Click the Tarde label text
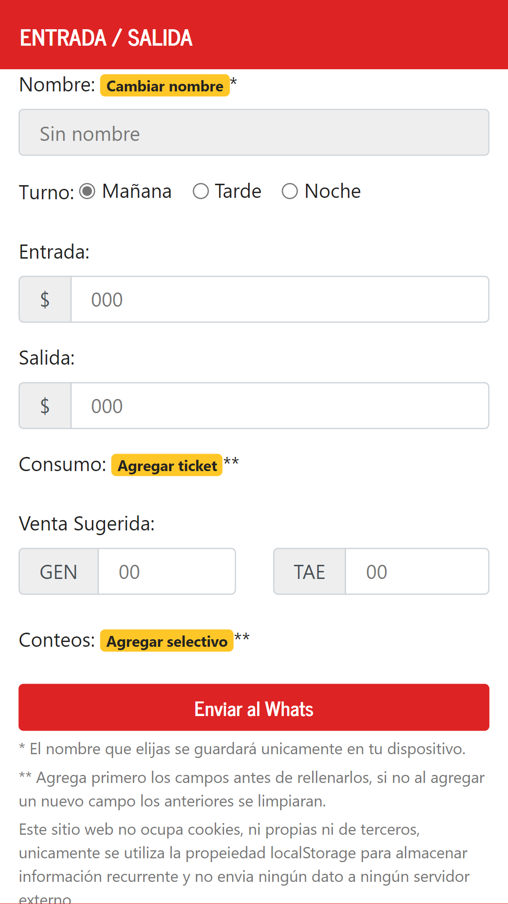 pos(238,191)
